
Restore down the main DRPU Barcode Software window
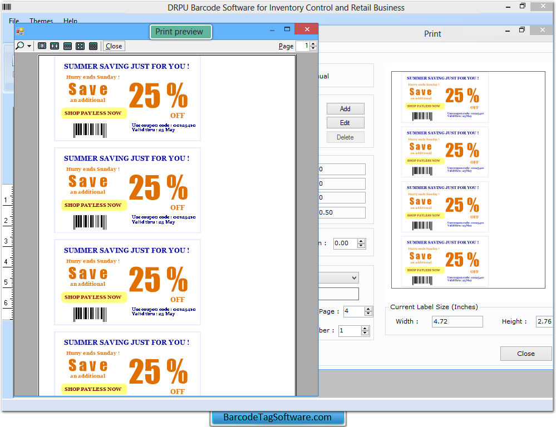pyautogui.click(x=522, y=6)
